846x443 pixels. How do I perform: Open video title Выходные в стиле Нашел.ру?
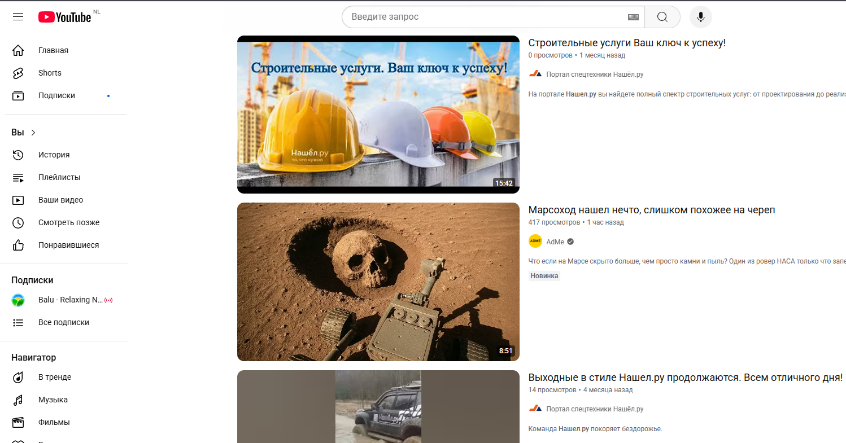686,378
